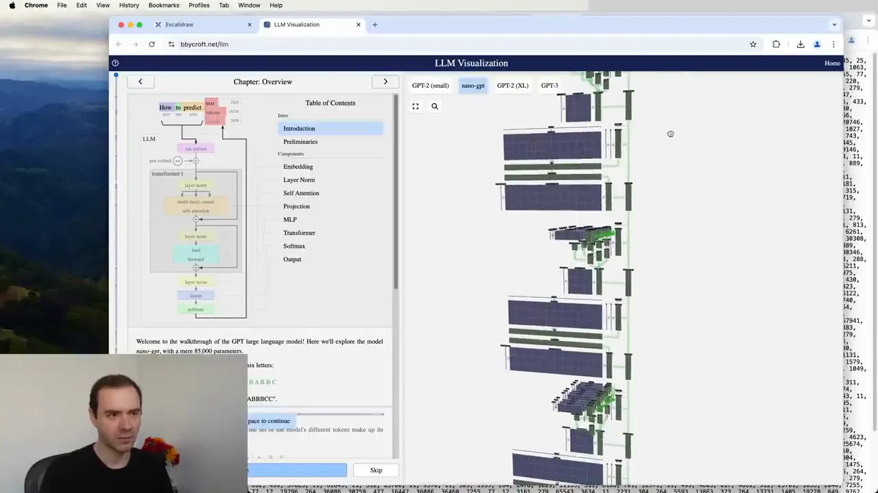Click the LLM Visualization page title
The image size is (878, 493).
coord(471,63)
